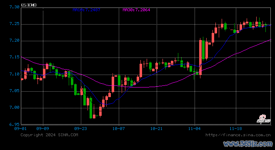
Task: Select the 7.20 price axis label
Action: [x=15, y=40]
